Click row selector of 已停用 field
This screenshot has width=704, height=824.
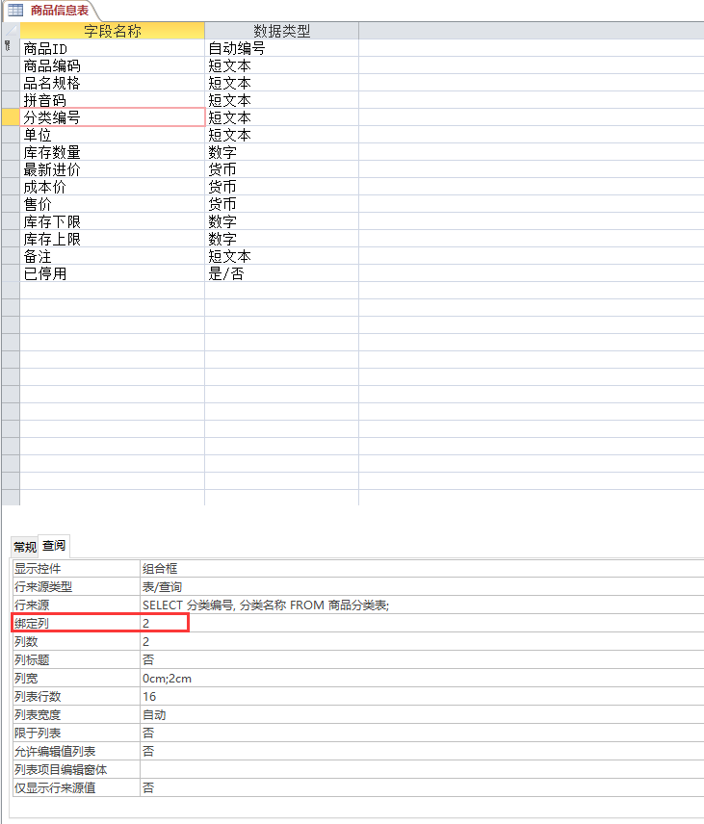pyautogui.click(x=11, y=273)
